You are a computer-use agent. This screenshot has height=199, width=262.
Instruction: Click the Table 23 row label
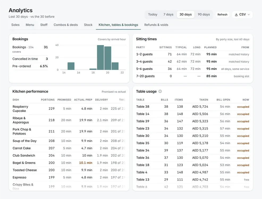coord(143,129)
